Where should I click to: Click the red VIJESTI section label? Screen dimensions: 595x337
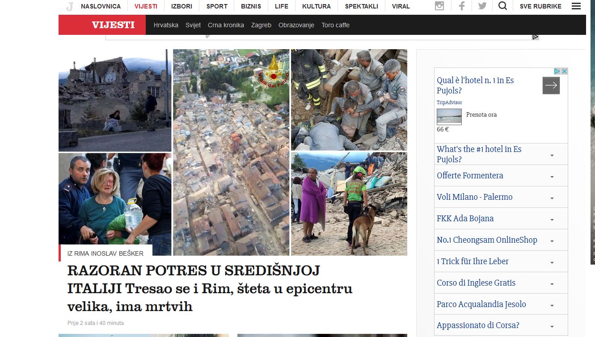pyautogui.click(x=102, y=25)
